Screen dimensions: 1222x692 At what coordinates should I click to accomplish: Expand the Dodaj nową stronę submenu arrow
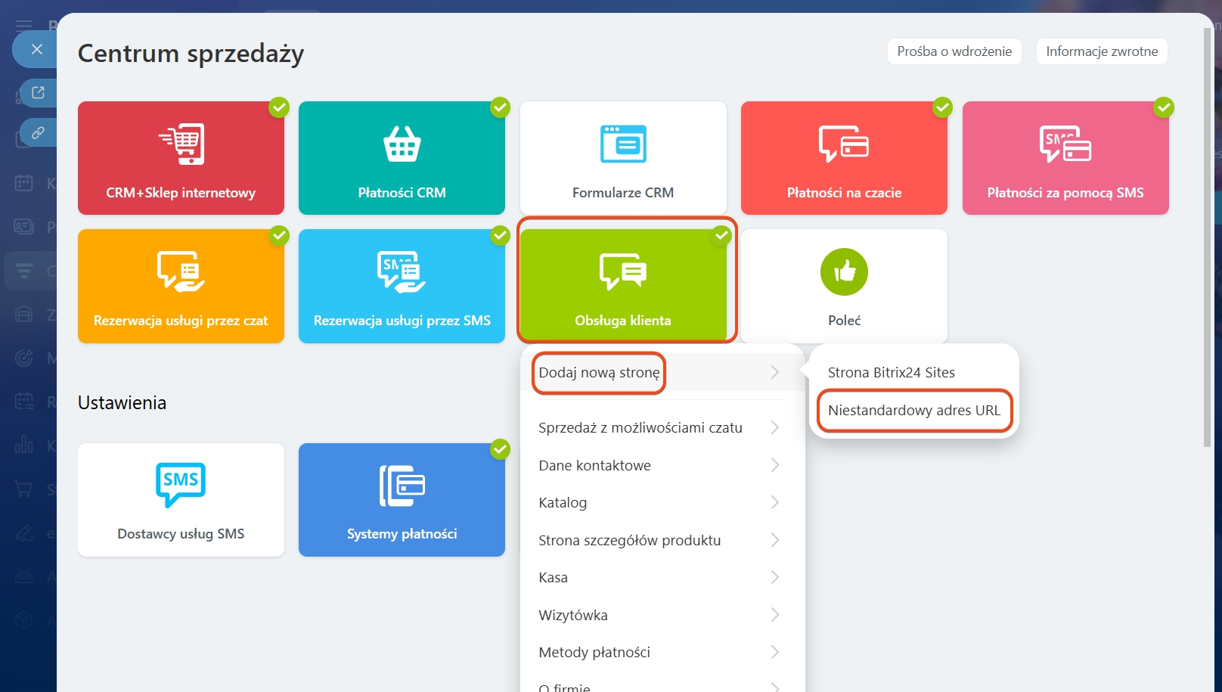pyautogui.click(x=774, y=372)
